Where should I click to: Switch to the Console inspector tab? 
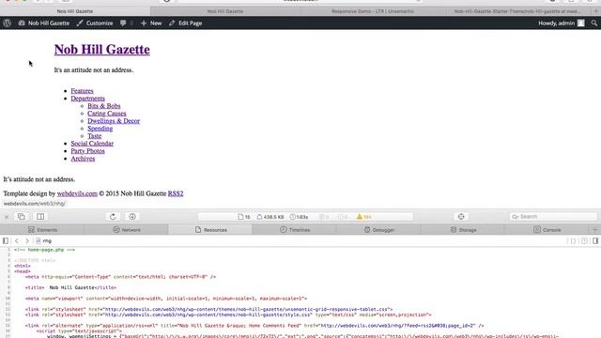(547, 230)
